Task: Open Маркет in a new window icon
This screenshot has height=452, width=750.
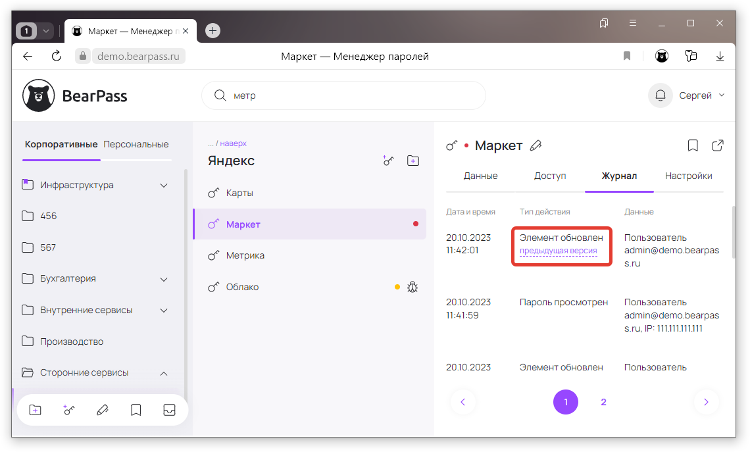Action: coord(718,145)
